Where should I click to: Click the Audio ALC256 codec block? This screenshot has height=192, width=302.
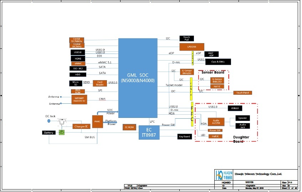pos(216,121)
